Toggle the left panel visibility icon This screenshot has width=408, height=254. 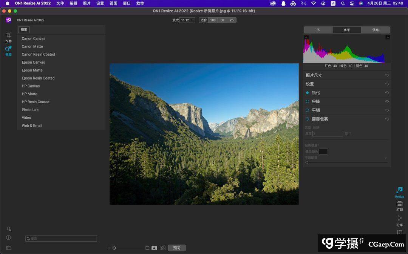(x=8, y=248)
